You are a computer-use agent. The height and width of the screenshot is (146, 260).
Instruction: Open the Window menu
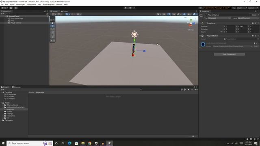click(x=59, y=4)
